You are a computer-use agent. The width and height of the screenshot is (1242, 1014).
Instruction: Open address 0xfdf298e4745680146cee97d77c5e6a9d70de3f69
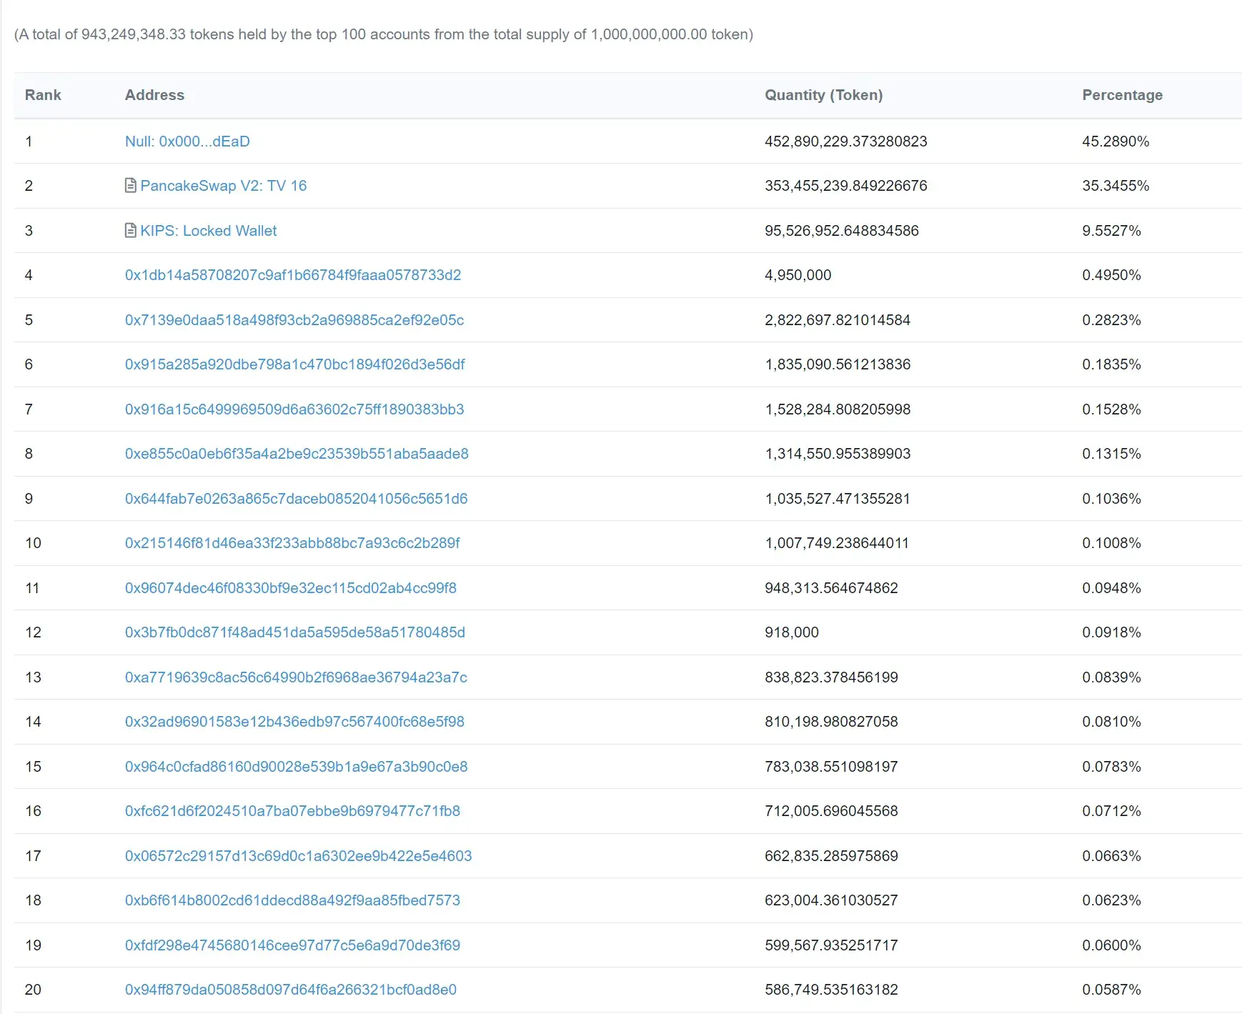[292, 945]
